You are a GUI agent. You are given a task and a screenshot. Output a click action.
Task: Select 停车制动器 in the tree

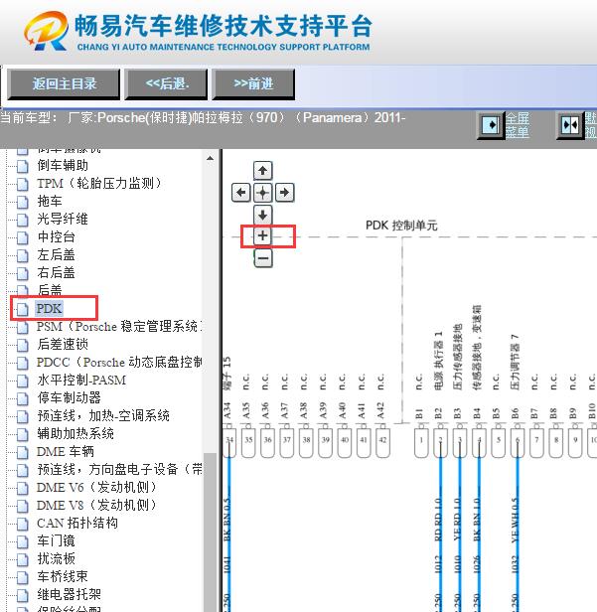click(x=70, y=398)
